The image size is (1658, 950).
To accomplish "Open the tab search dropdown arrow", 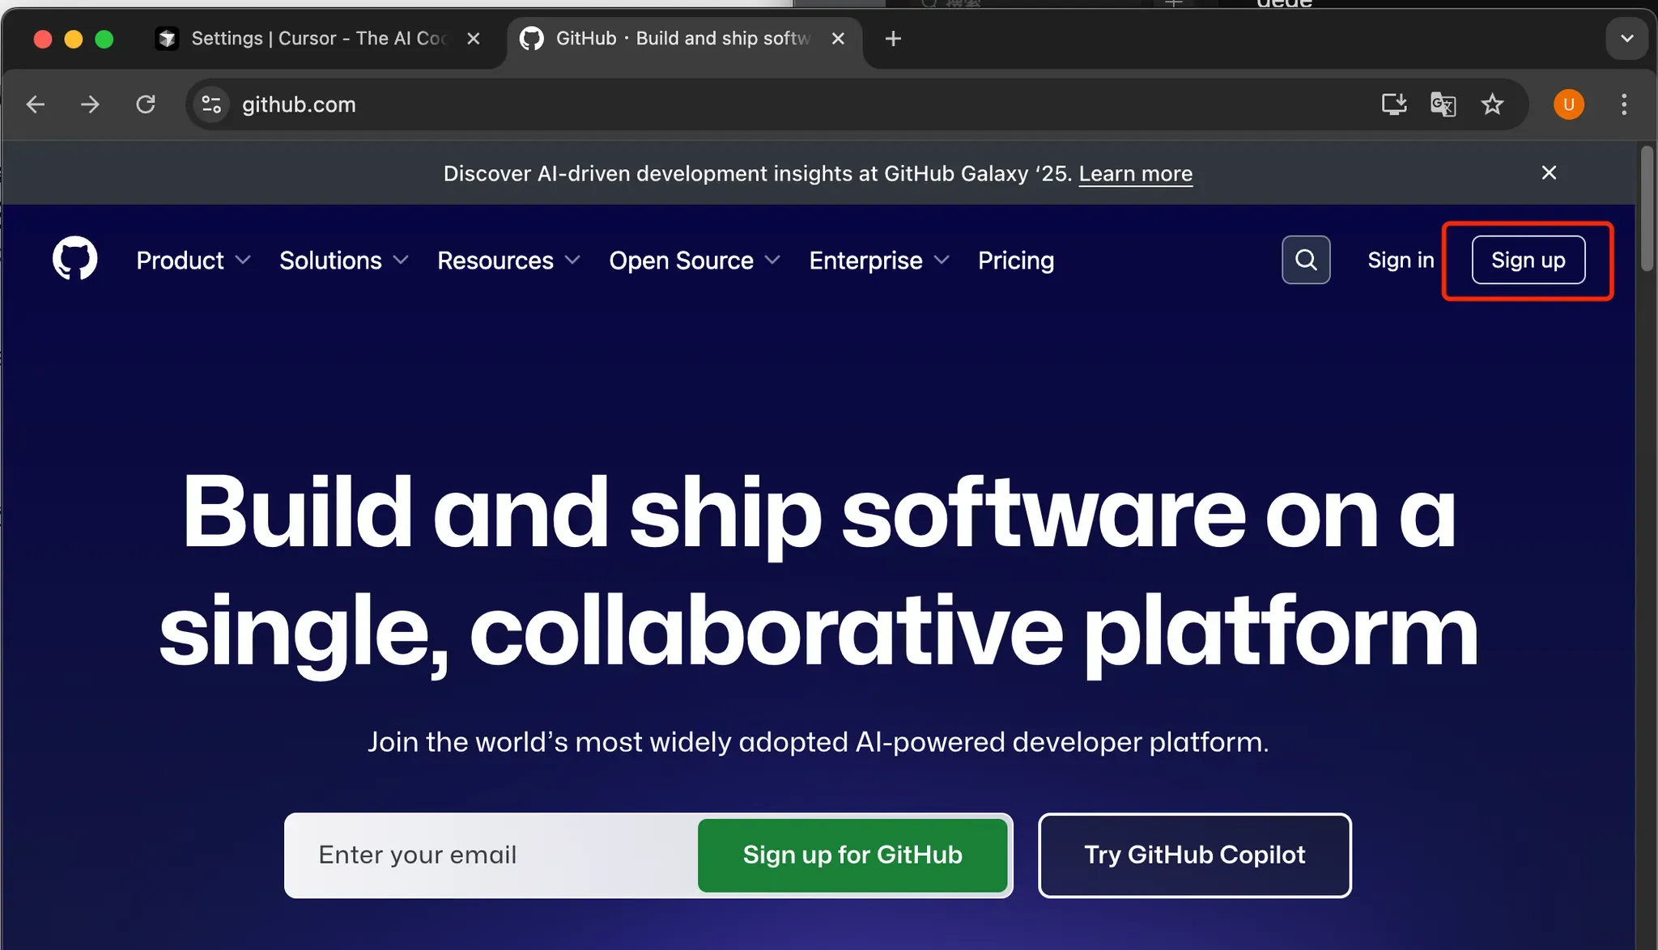I will pyautogui.click(x=1626, y=38).
